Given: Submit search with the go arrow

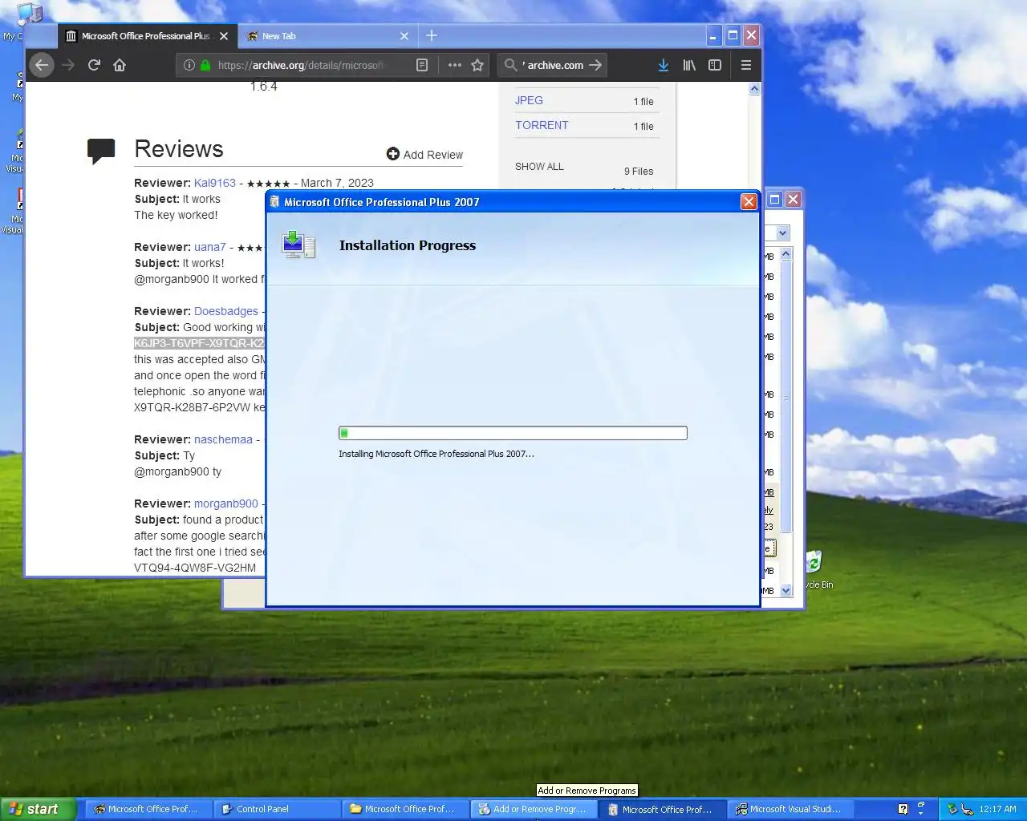Looking at the screenshot, I should [595, 65].
